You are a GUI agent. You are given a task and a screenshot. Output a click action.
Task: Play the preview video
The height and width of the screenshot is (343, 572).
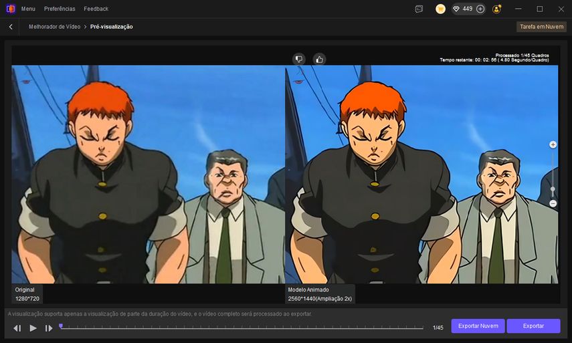pos(33,328)
